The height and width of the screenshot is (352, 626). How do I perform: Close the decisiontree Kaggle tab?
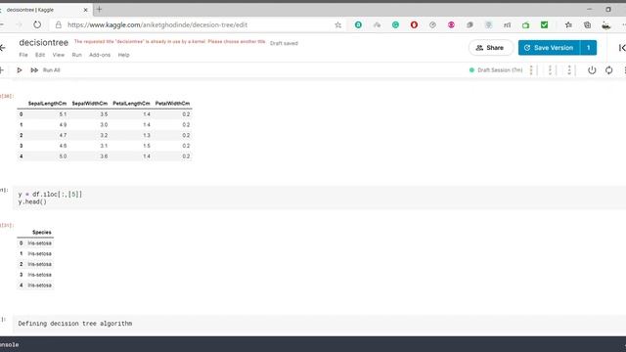(x=85, y=10)
